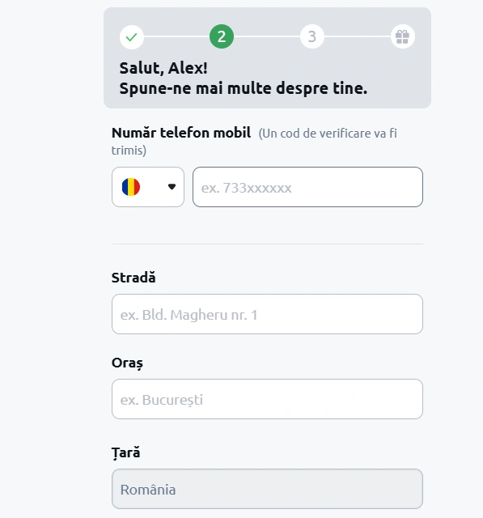The image size is (483, 518).
Task: Click progress line between steps 2 and 3
Action: pos(267,36)
